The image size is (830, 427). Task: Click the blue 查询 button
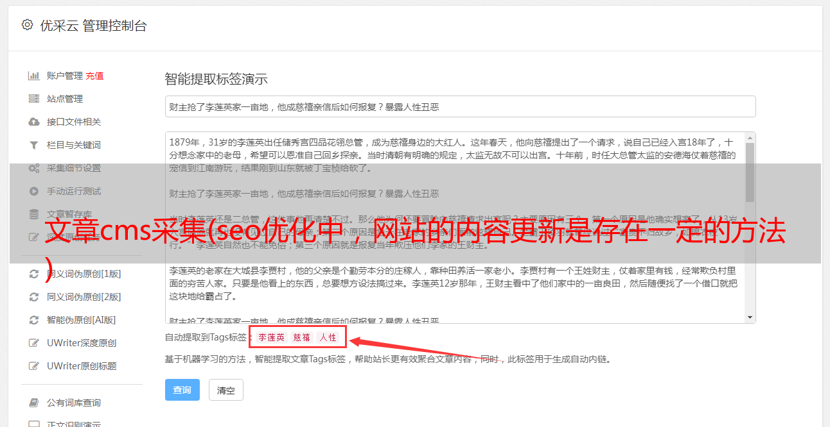[x=182, y=390]
